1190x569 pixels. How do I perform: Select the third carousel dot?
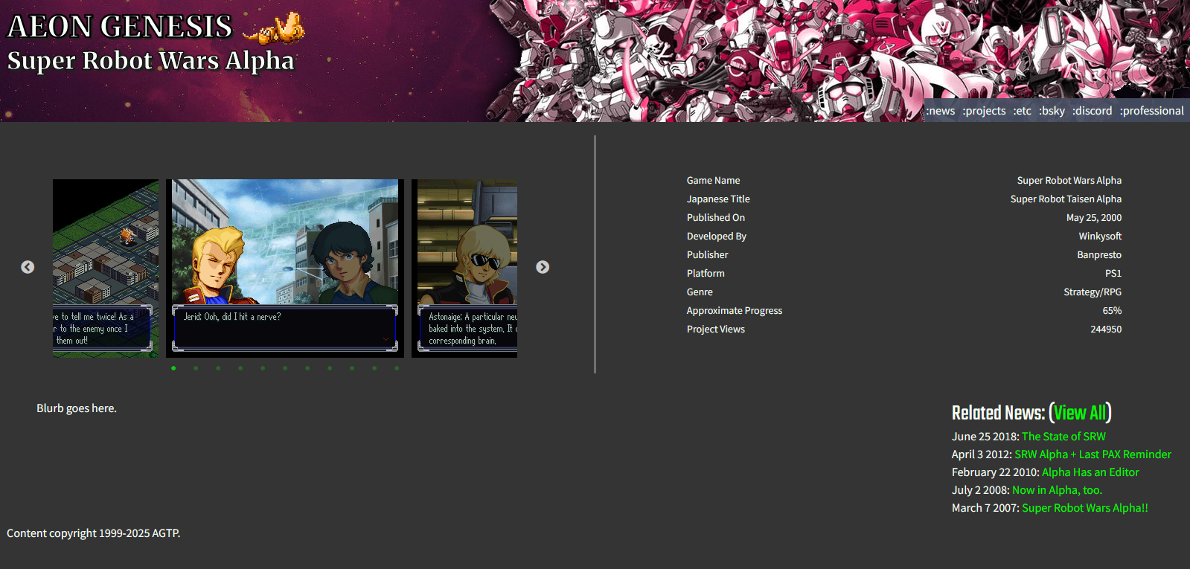[218, 368]
